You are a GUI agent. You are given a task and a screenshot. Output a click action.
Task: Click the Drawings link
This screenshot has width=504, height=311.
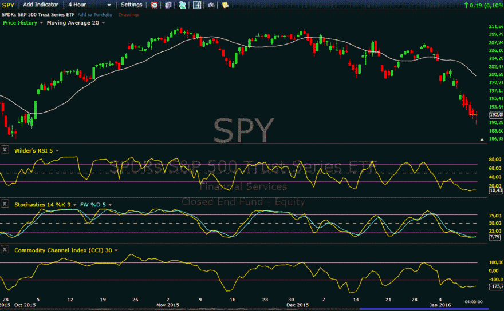click(x=128, y=14)
